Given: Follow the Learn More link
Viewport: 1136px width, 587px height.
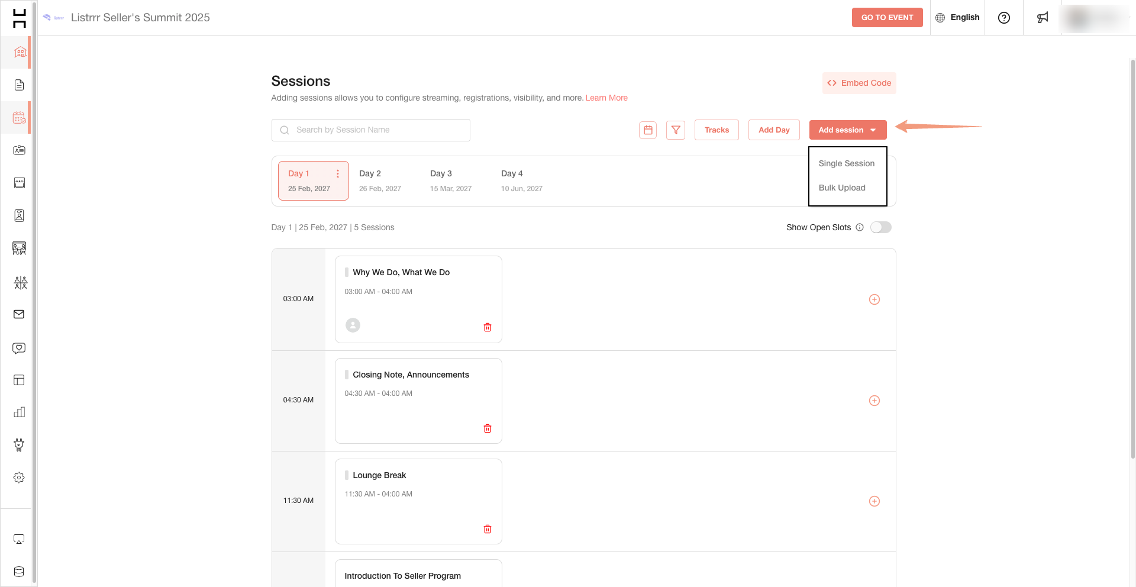Looking at the screenshot, I should 606,98.
